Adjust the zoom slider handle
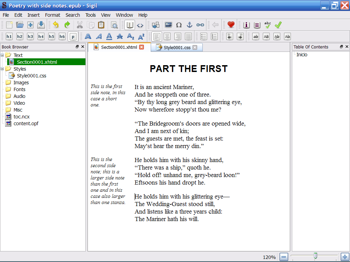The image size is (350, 262). [315, 256]
